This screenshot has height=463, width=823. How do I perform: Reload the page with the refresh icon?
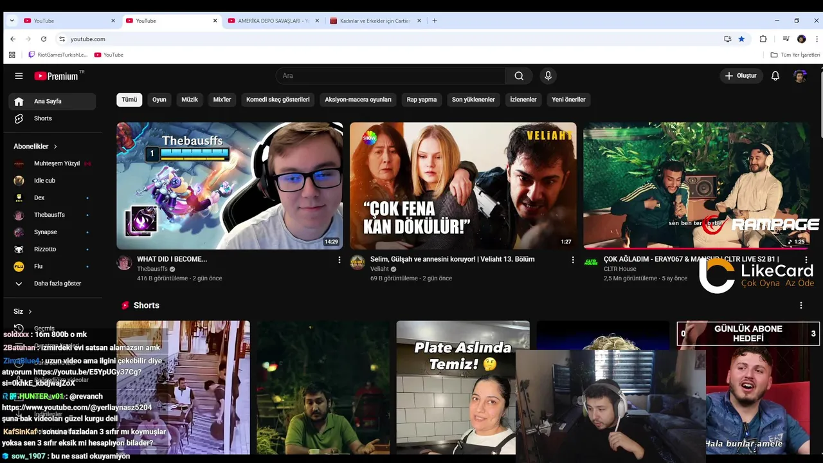click(x=44, y=39)
